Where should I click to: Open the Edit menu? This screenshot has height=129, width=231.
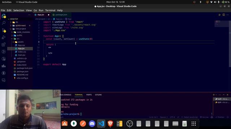pos(9,10)
